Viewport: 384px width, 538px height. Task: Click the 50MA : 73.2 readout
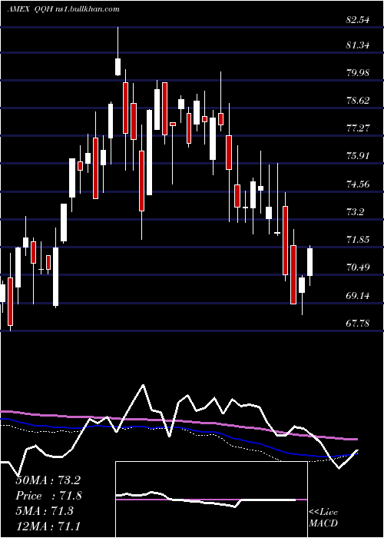tap(48, 480)
